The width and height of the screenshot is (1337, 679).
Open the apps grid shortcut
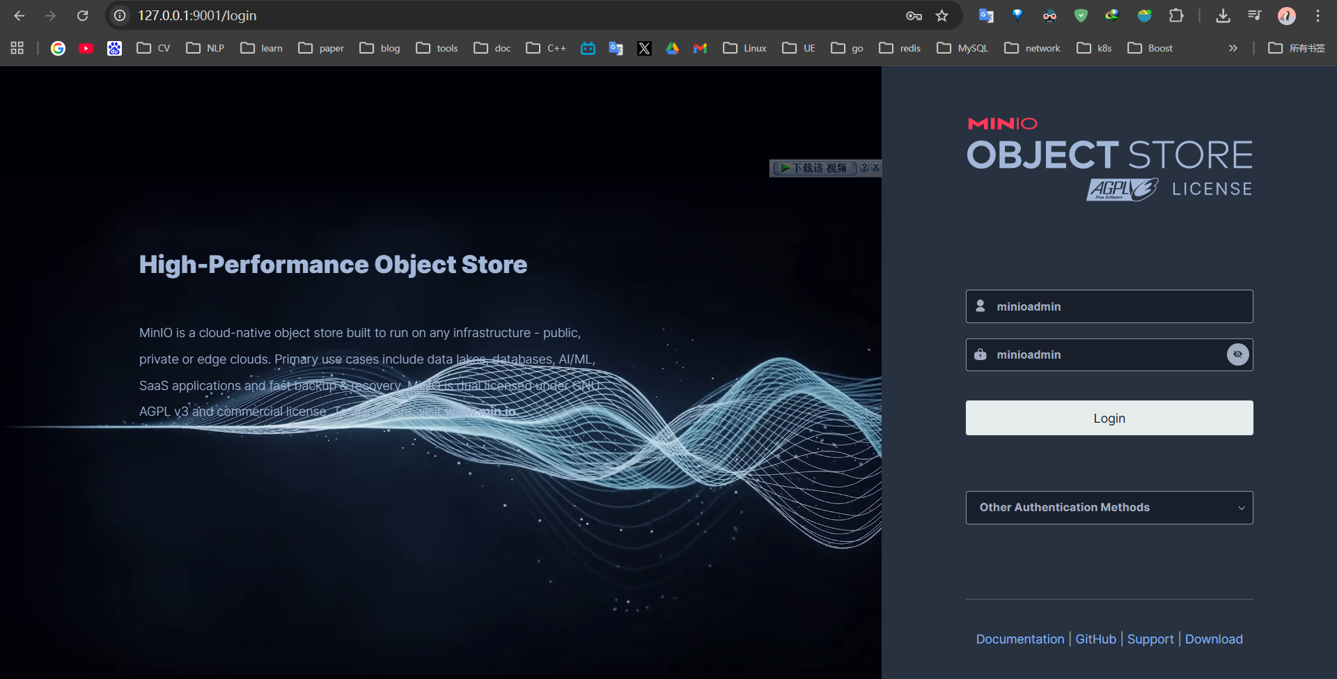pos(17,48)
